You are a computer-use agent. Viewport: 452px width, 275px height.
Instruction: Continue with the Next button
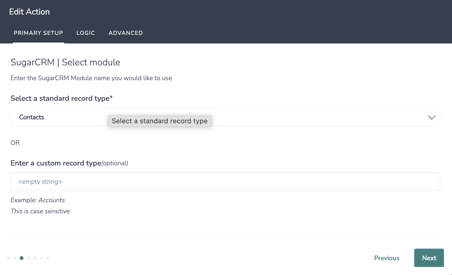coord(429,258)
